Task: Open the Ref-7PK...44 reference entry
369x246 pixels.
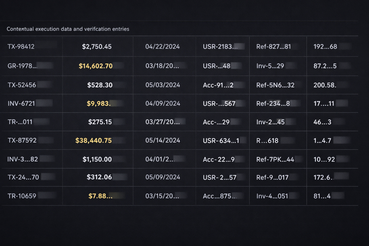Action: click(275, 159)
